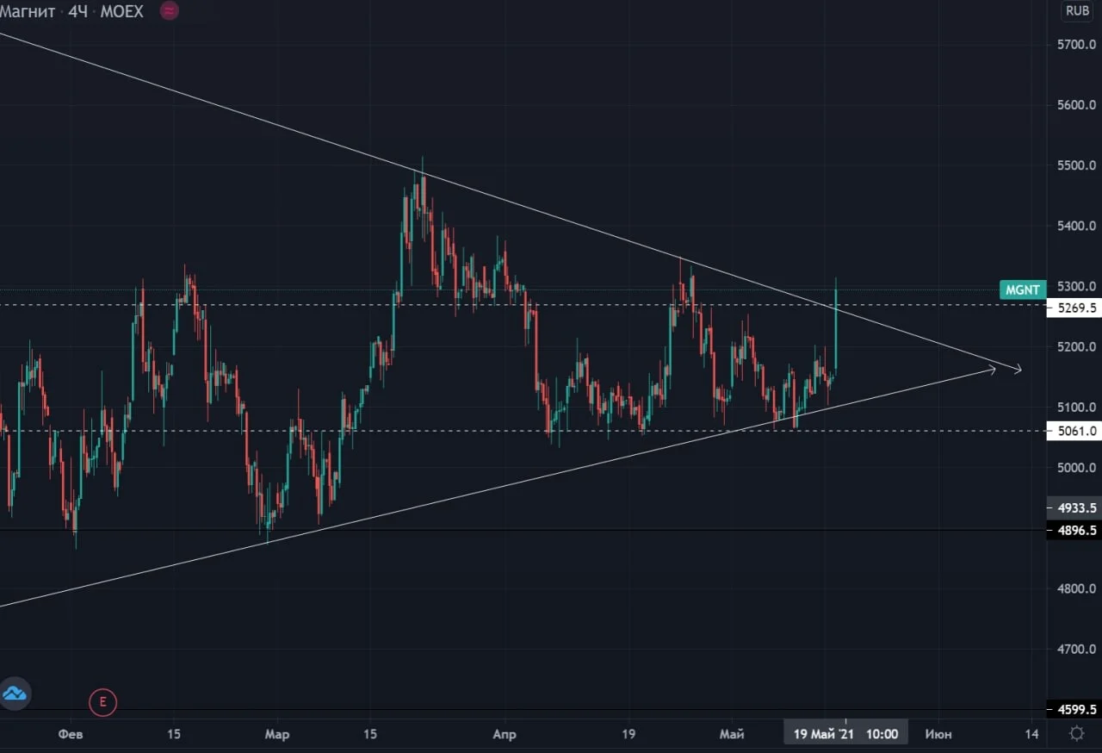Click the 5500.0 price scale label

(x=1076, y=165)
